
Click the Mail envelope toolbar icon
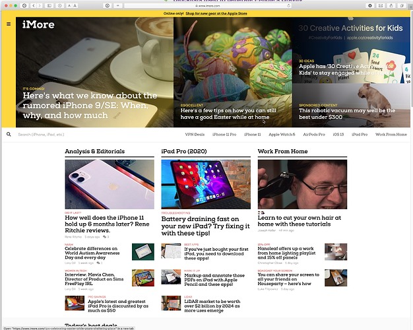pyautogui.click(x=381, y=5)
